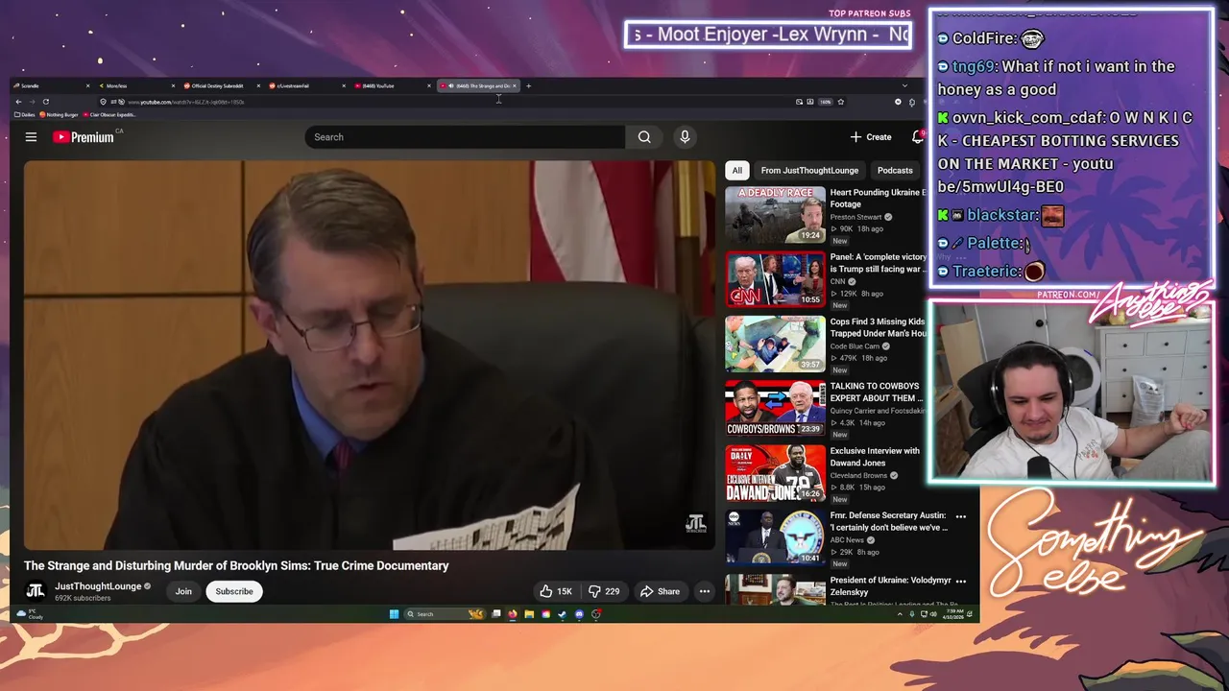Go to YouTube Premium home logo
Viewport: 1229px width, 691px height.
tap(84, 137)
